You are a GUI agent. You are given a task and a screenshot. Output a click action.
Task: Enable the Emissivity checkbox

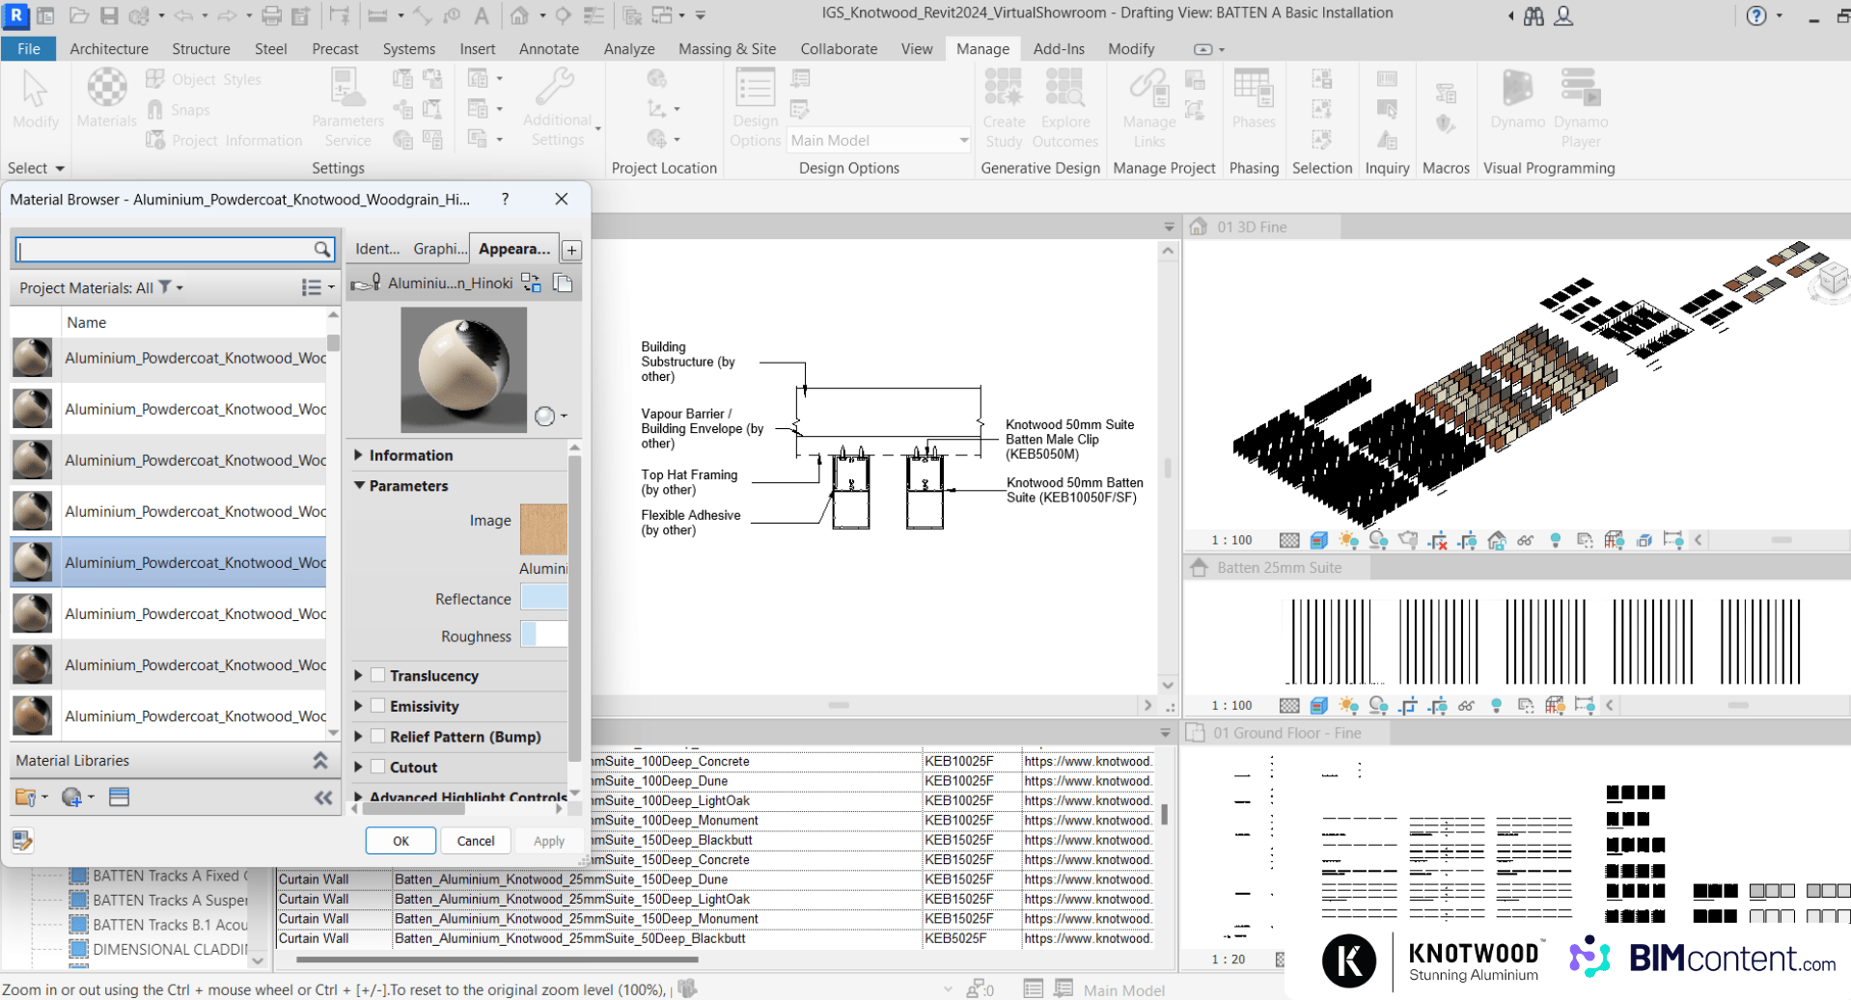(x=378, y=706)
